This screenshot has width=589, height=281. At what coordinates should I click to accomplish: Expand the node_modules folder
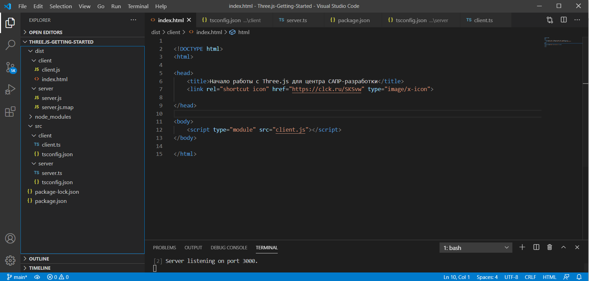click(x=53, y=117)
